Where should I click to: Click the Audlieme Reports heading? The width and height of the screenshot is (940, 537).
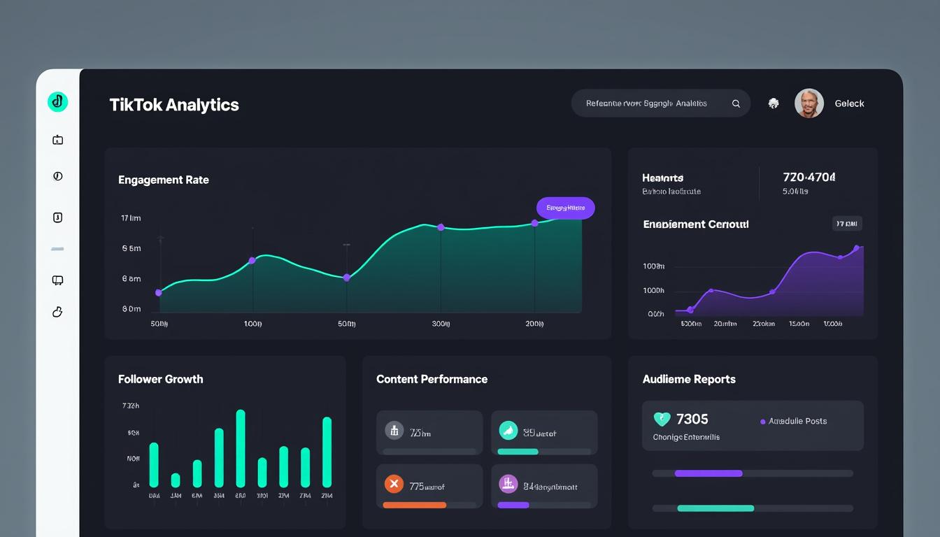[x=689, y=379]
